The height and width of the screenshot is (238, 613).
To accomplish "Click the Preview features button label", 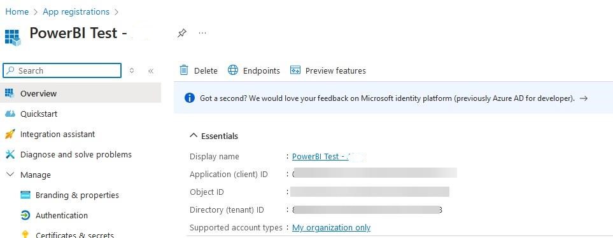I will (x=335, y=70).
